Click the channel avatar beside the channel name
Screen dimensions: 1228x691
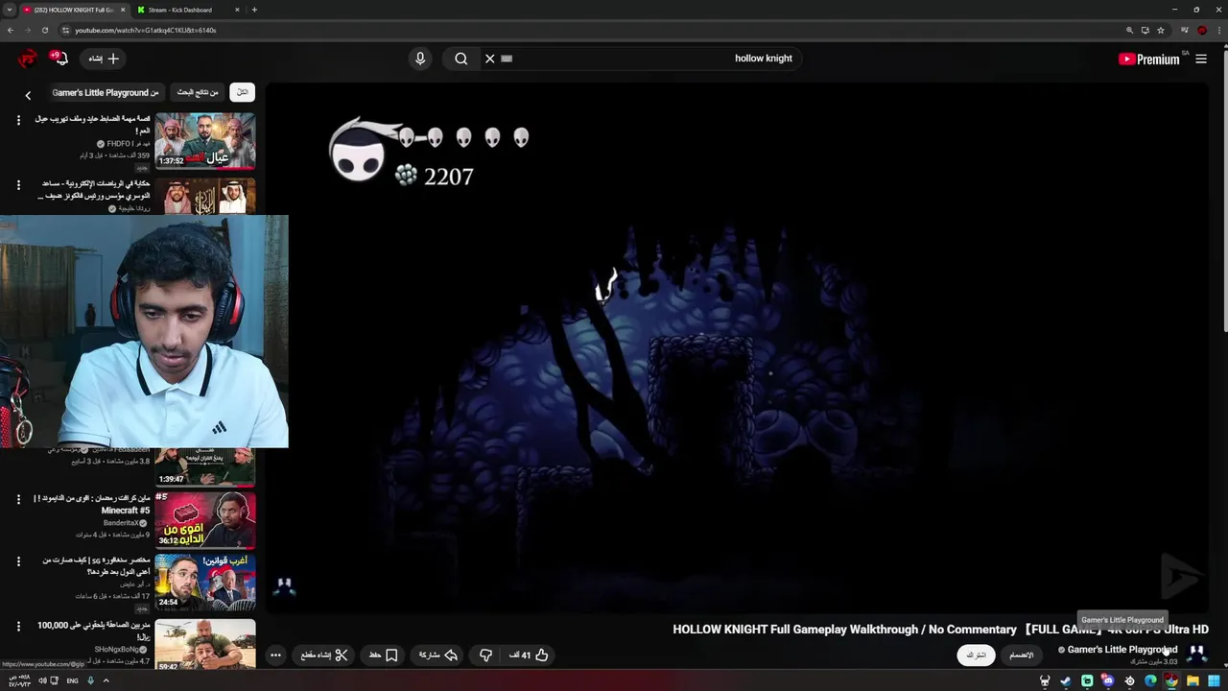(x=1196, y=654)
